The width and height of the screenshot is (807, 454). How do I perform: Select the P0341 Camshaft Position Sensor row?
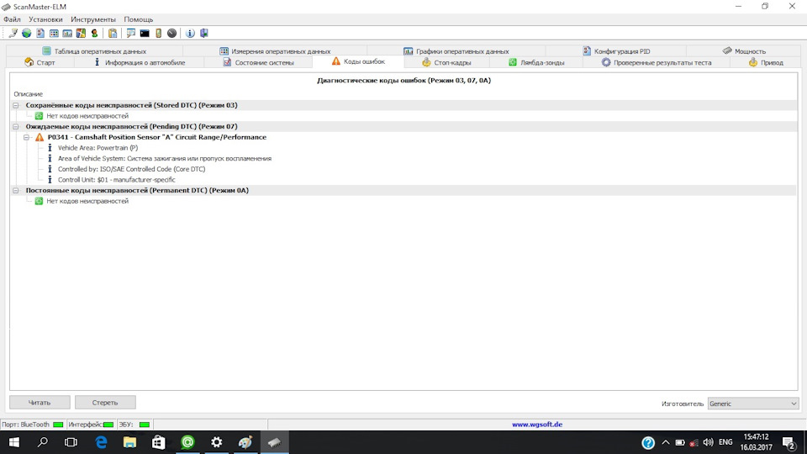[157, 137]
